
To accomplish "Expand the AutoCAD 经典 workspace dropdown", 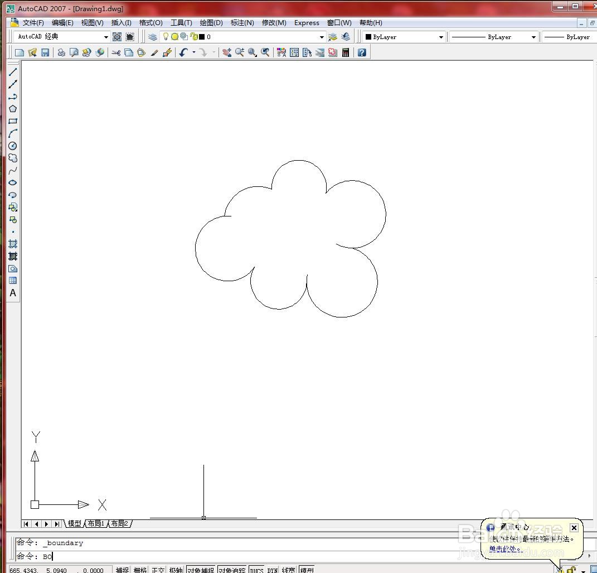I will click(106, 37).
